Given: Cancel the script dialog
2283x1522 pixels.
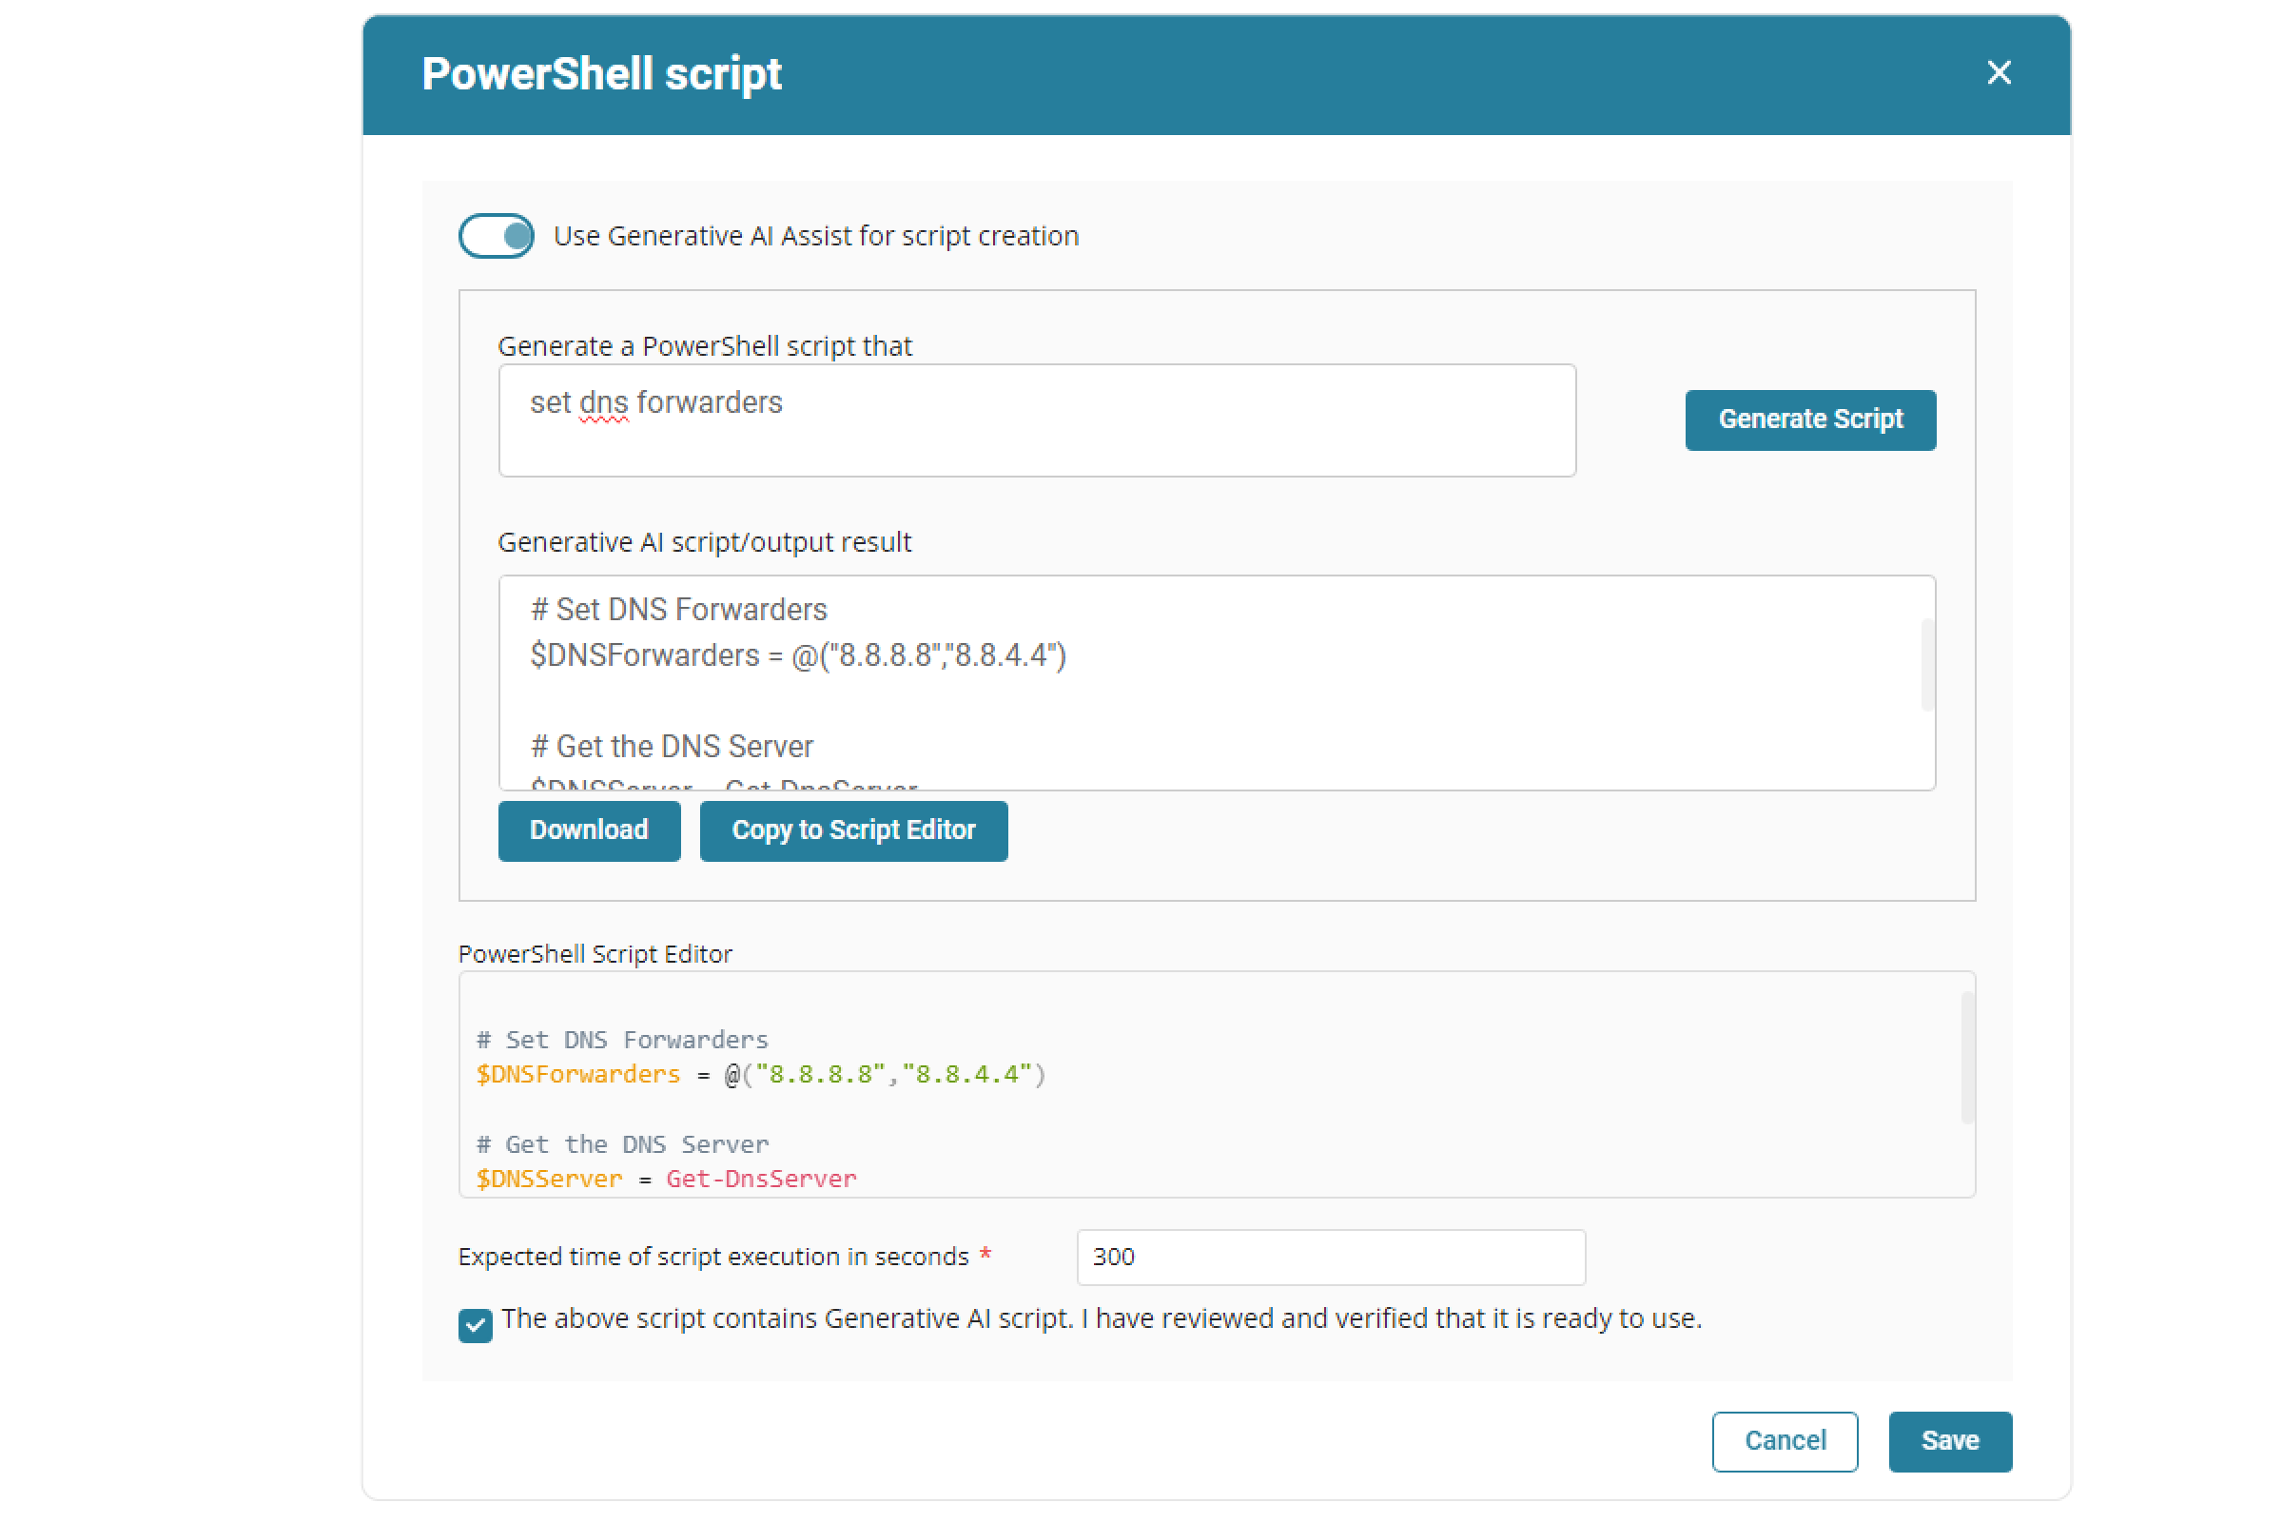Looking at the screenshot, I should click(x=1785, y=1440).
